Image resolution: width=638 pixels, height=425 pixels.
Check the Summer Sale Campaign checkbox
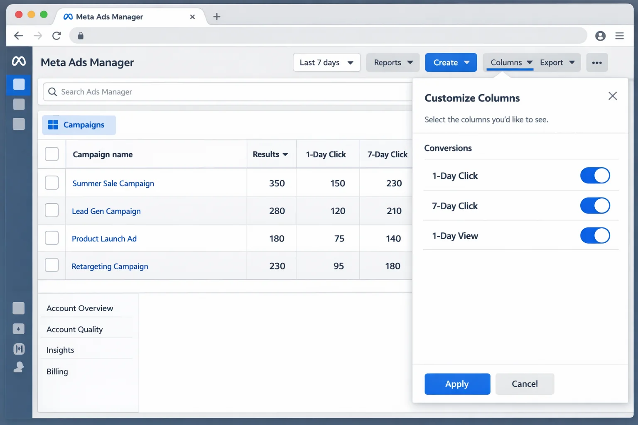coord(52,183)
